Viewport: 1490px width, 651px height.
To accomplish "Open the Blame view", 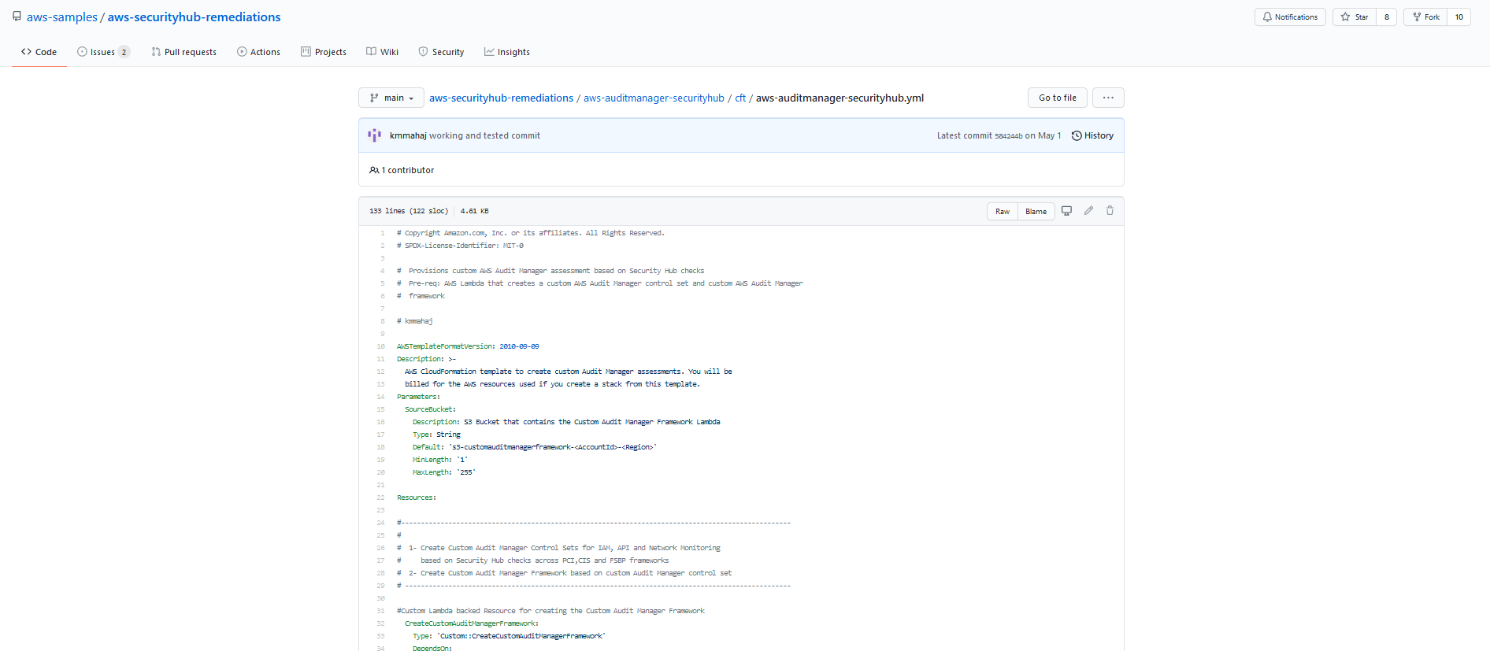I will pos(1036,211).
